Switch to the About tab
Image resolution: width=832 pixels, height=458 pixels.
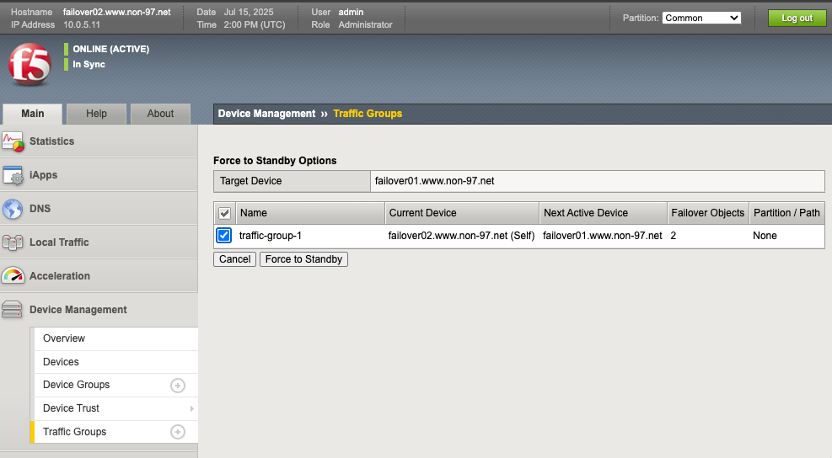[x=160, y=114]
